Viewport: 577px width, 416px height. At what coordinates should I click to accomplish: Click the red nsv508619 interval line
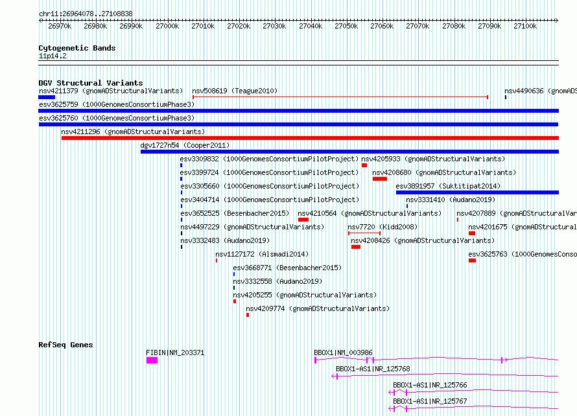340,97
